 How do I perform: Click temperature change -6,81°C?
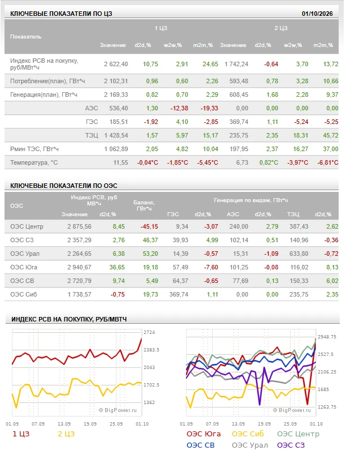[327, 162]
